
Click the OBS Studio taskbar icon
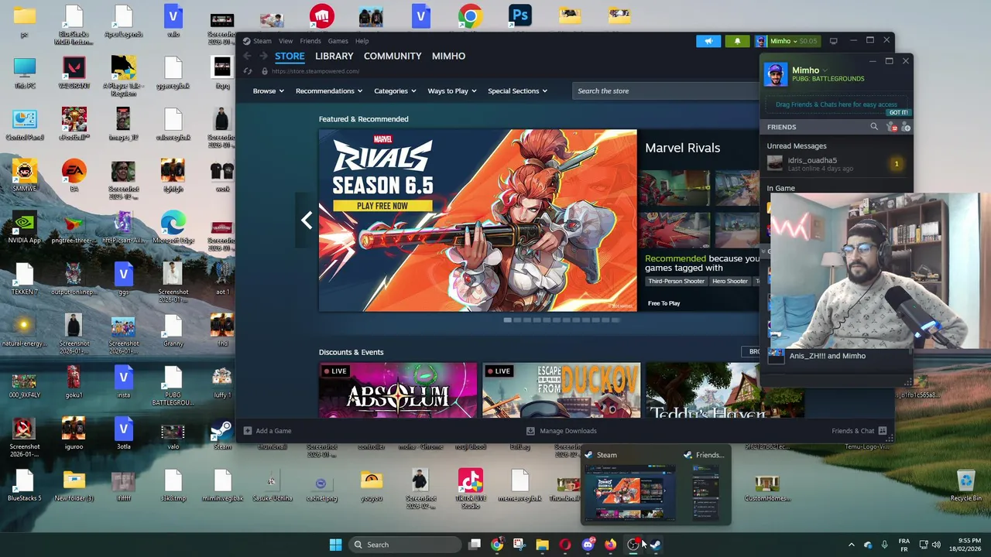(633, 545)
